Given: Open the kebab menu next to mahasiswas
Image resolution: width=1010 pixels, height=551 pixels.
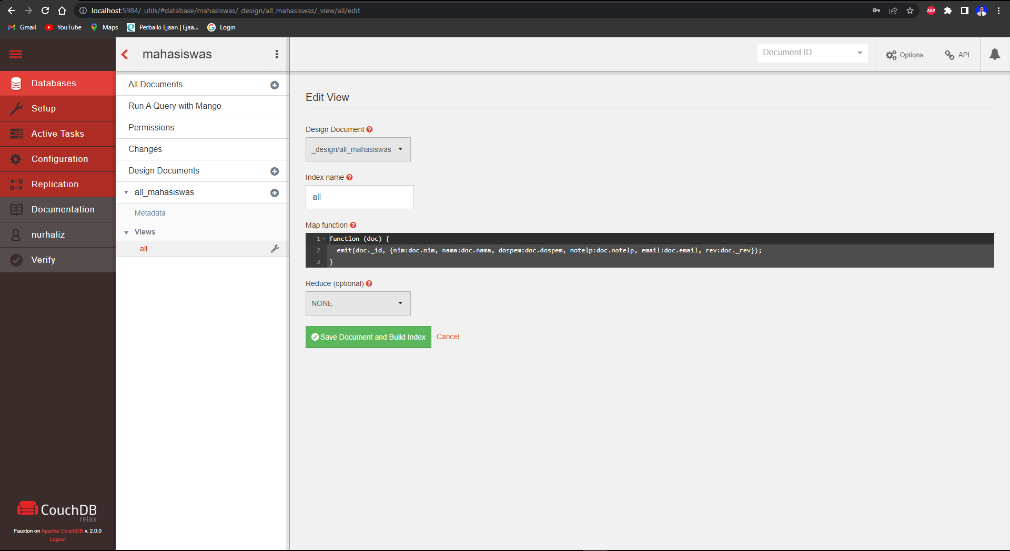Looking at the screenshot, I should pyautogui.click(x=277, y=54).
